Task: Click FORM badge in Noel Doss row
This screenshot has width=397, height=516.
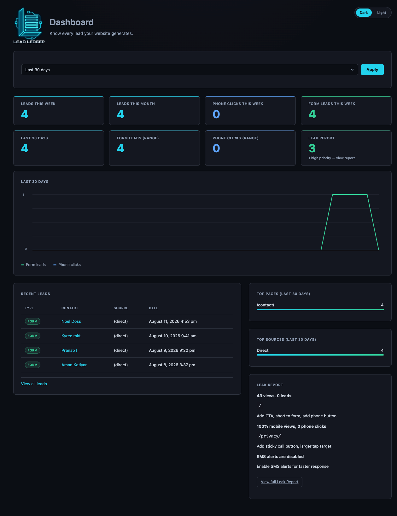Action: (x=32, y=321)
